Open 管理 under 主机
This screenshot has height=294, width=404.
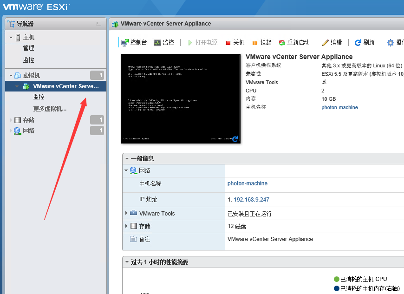coord(29,48)
